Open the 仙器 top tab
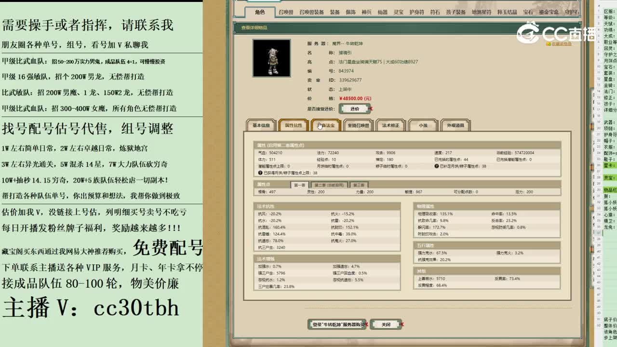617x347 pixels. (382, 13)
